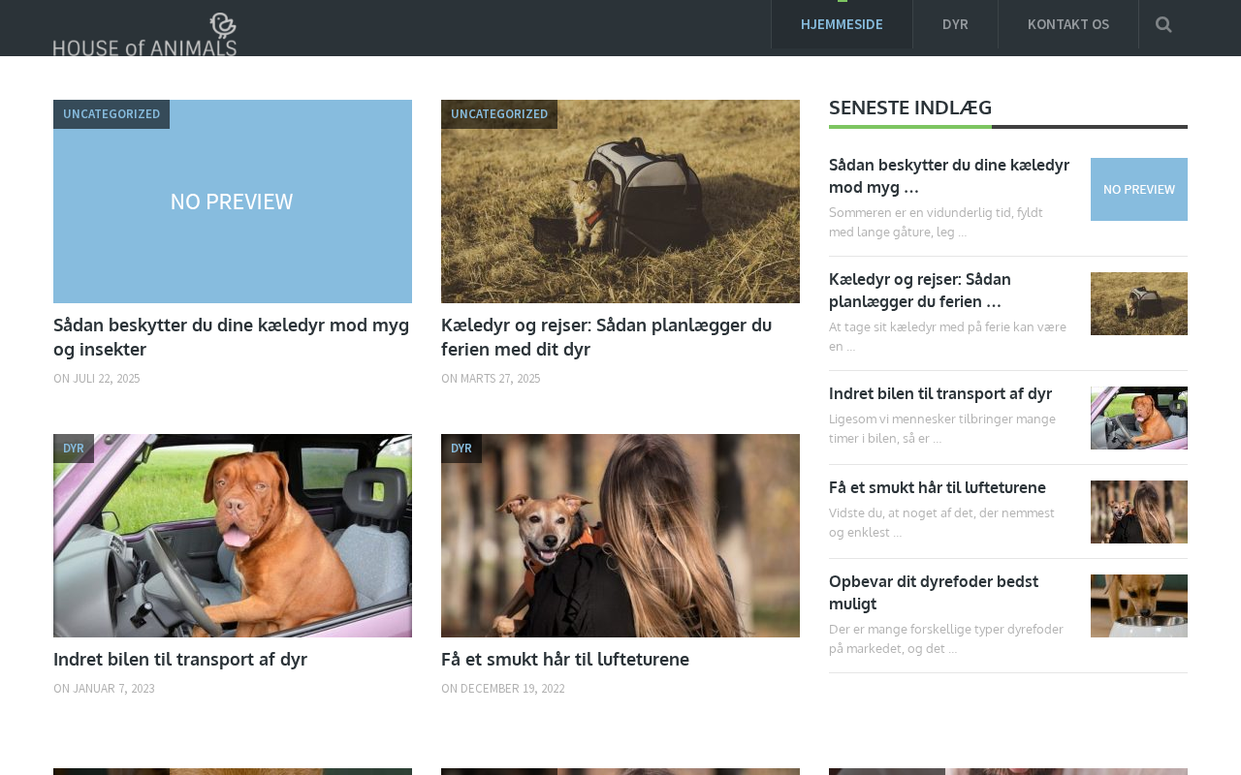
Task: Open the woman carrying dog article image
Action: pos(620,536)
